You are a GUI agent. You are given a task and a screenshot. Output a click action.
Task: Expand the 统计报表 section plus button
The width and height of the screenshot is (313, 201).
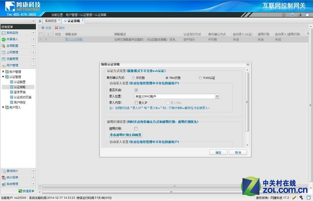point(33,177)
